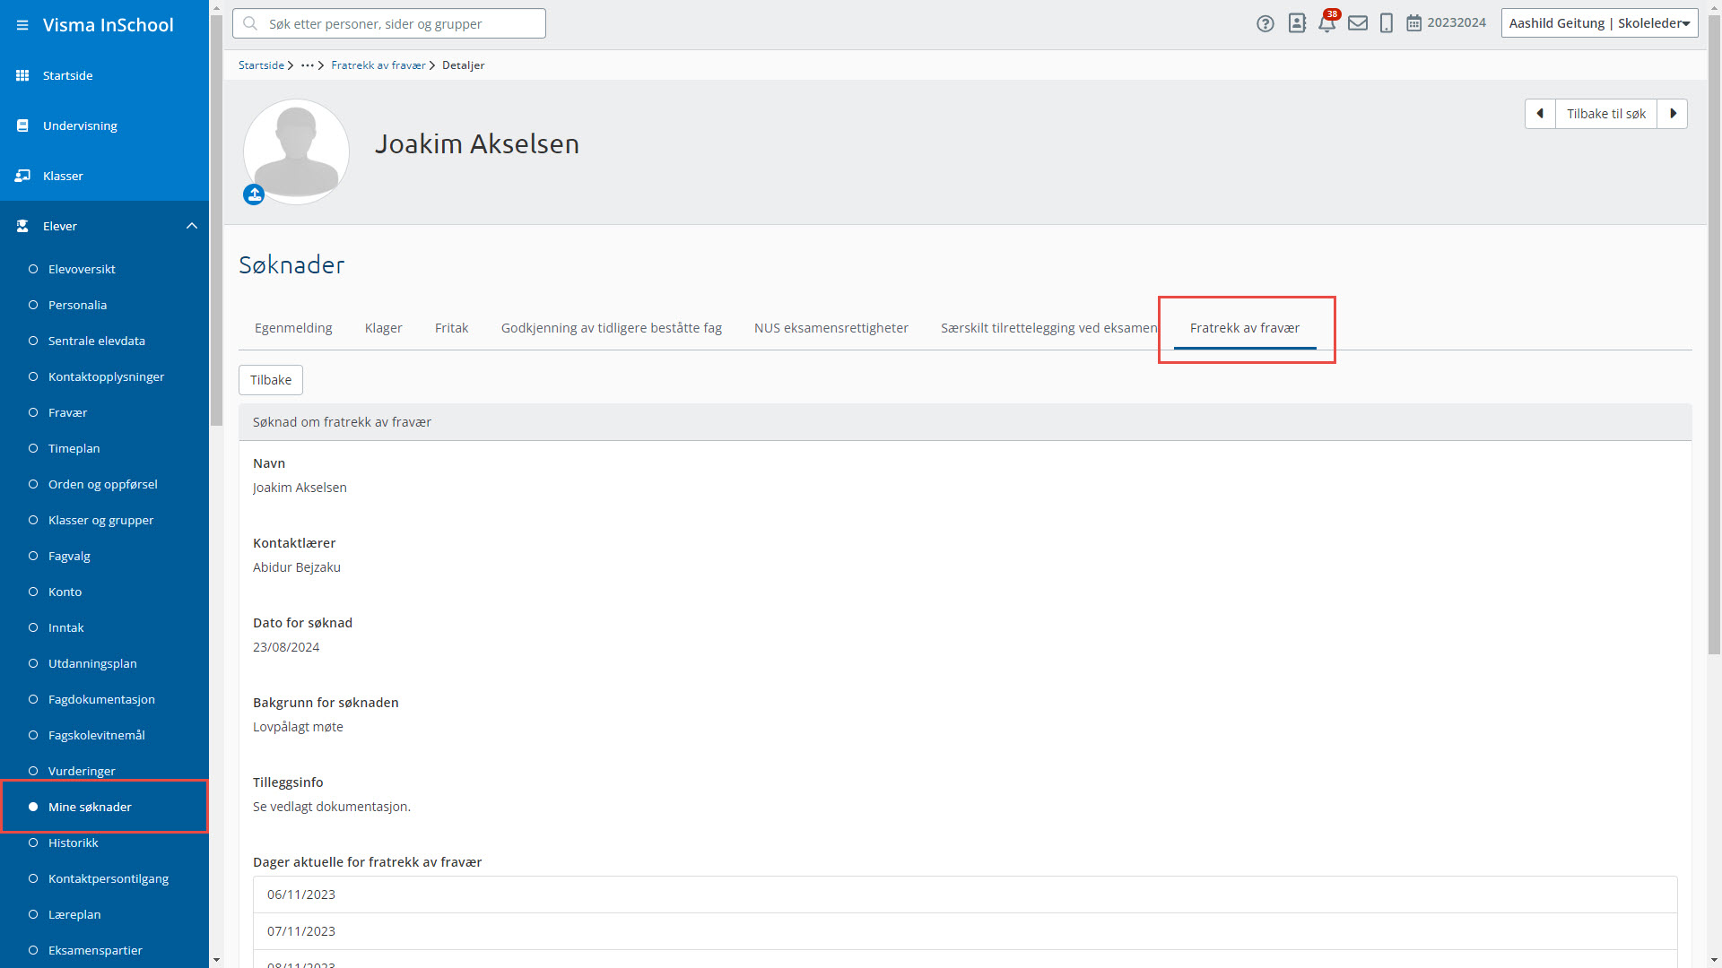Open notifications bell with 38 badge
This screenshot has height=968, width=1722.
[1326, 24]
